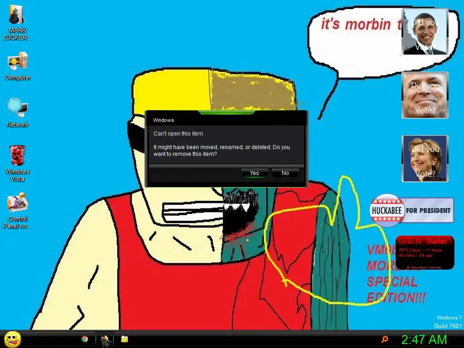The height and width of the screenshot is (348, 464).
Task: Click Yes to remove the item
Action: [255, 173]
